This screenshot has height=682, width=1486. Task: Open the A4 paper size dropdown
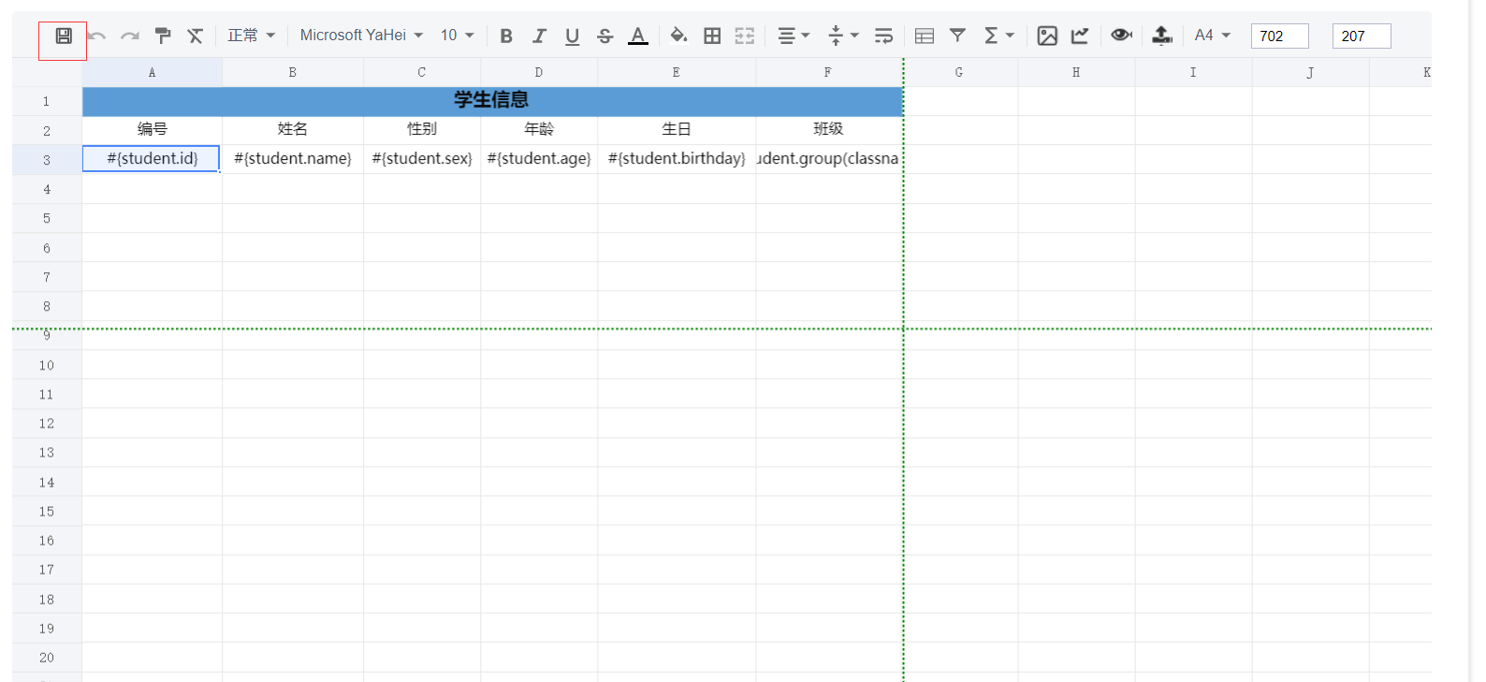click(1212, 36)
